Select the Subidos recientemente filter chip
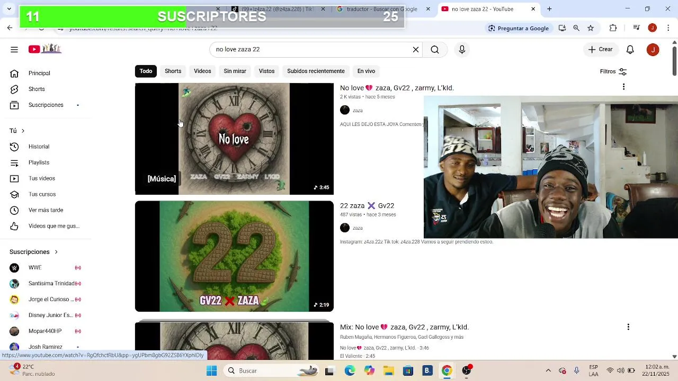Viewport: 678px width, 381px height. tap(316, 71)
